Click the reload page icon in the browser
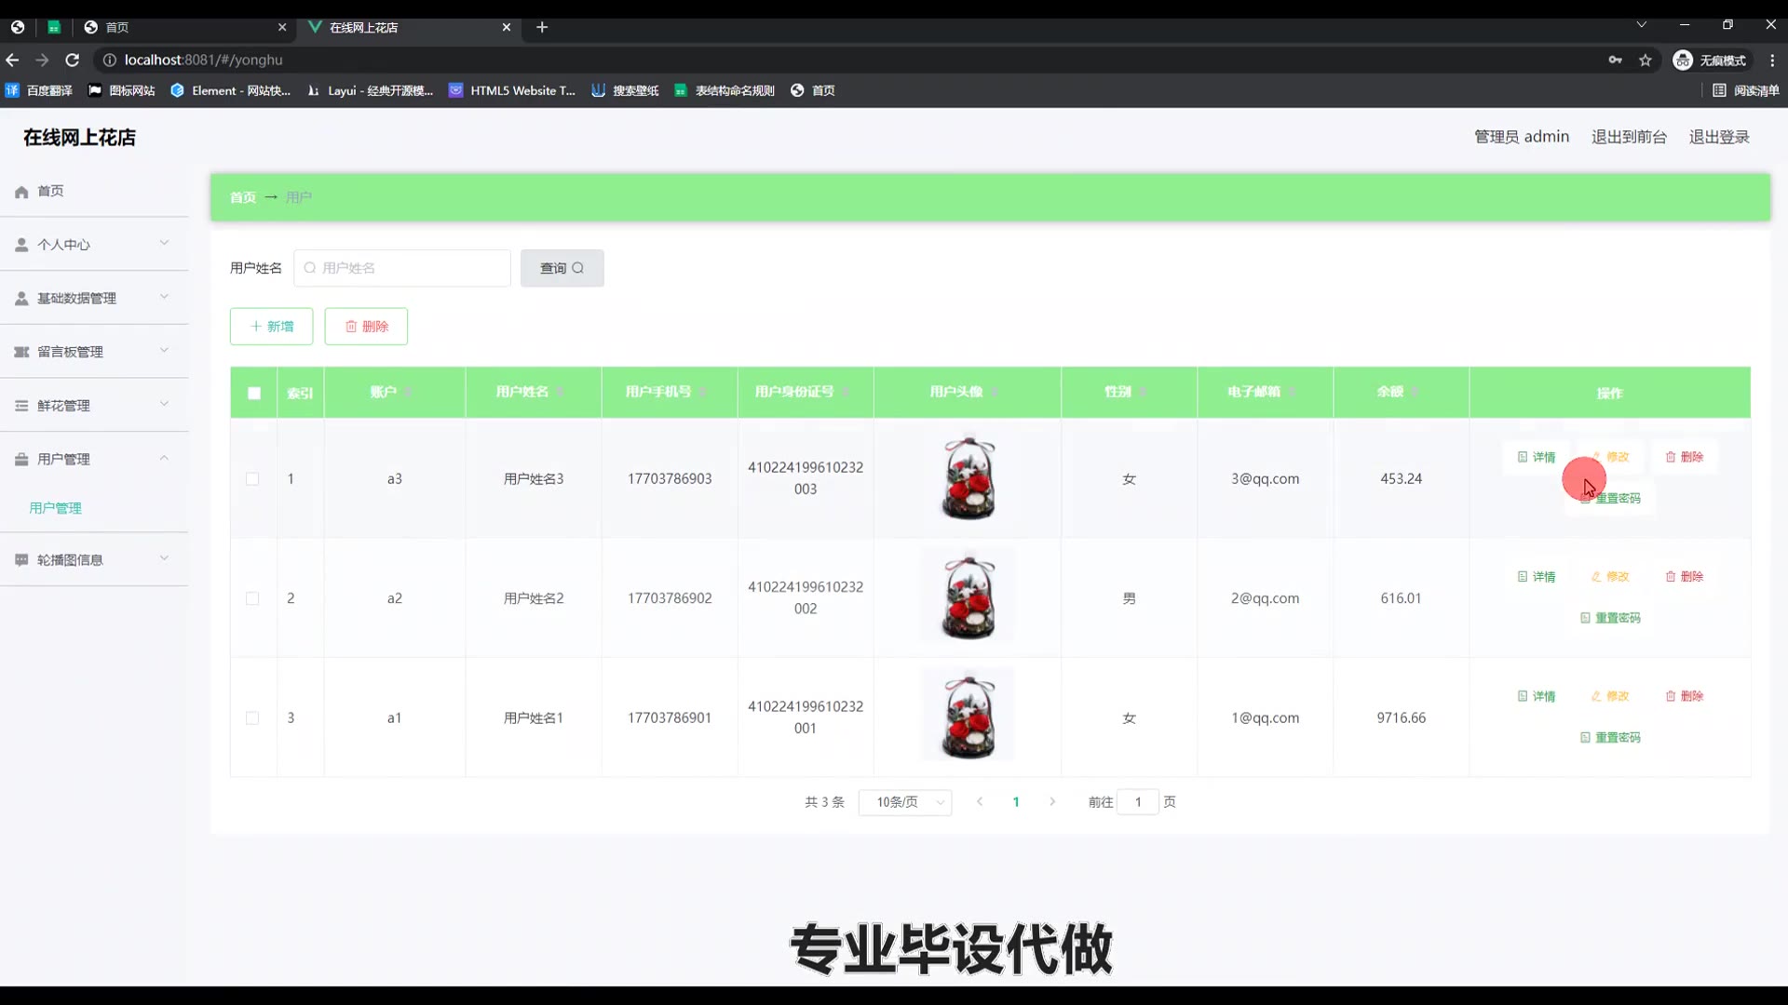 click(x=73, y=60)
